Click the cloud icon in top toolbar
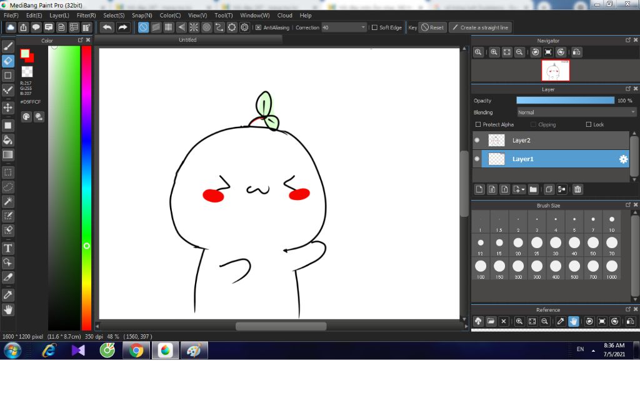The height and width of the screenshot is (413, 640). 11,27
